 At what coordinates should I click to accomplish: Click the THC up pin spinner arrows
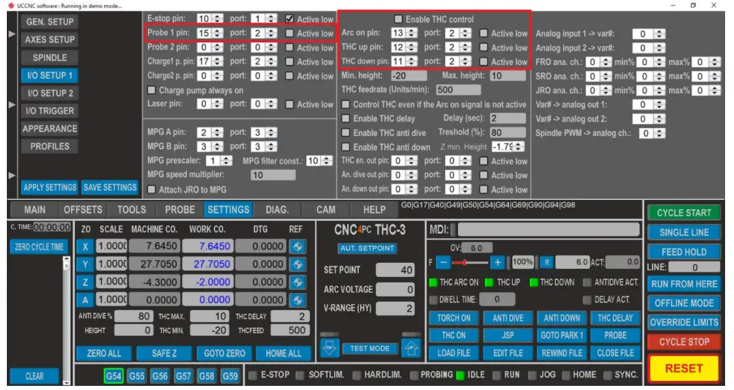[x=412, y=47]
